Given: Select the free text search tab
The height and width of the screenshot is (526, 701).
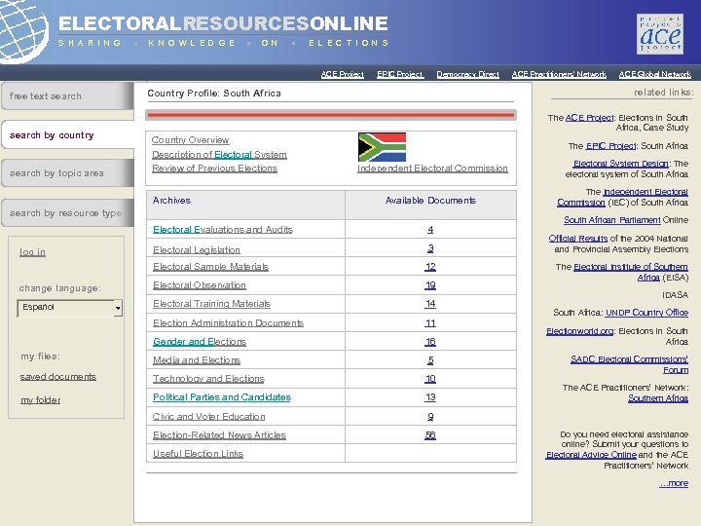Looking at the screenshot, I should (67, 95).
